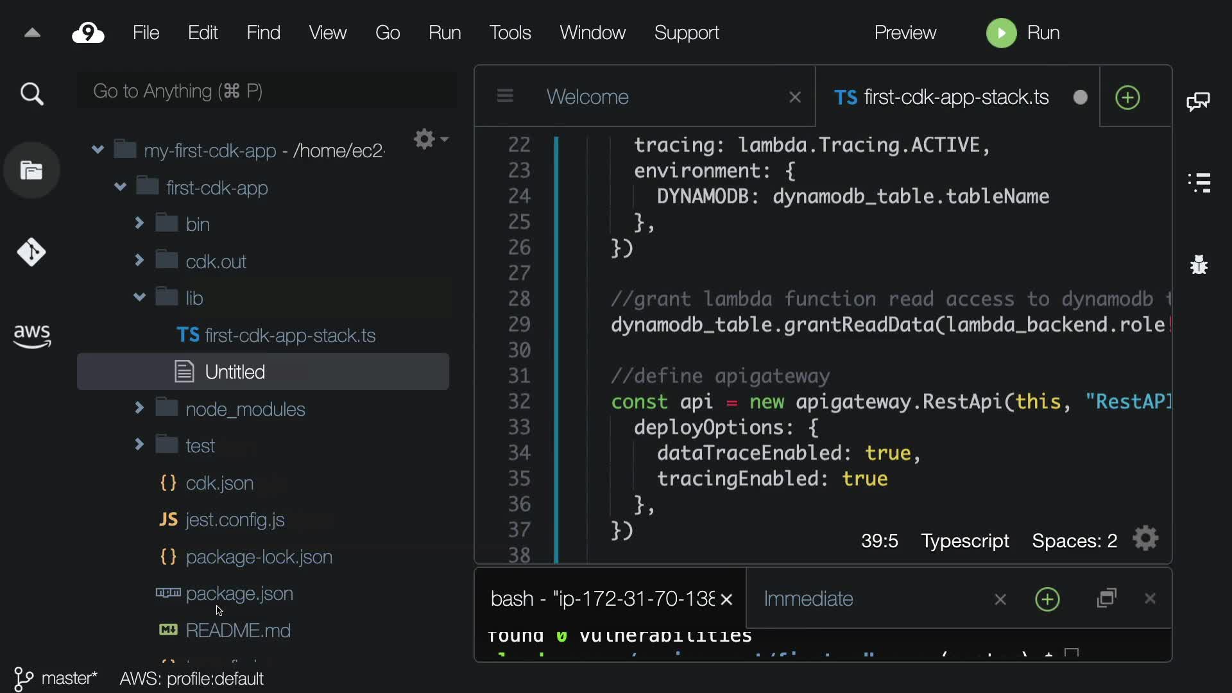This screenshot has height=693, width=1232.
Task: Click the Cloud9 logo icon
Action: 88,33
